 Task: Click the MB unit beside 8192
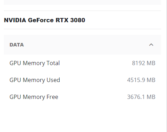(x=151, y=63)
